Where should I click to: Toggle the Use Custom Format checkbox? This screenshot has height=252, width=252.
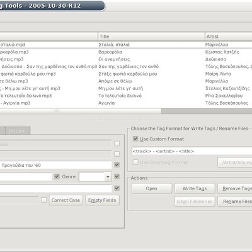click(x=135, y=139)
